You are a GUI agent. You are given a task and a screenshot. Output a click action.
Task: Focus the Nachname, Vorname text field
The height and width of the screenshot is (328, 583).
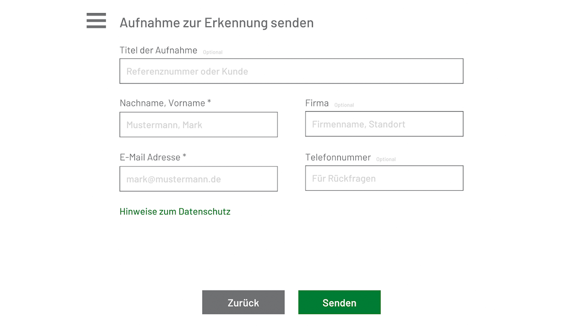(x=198, y=125)
